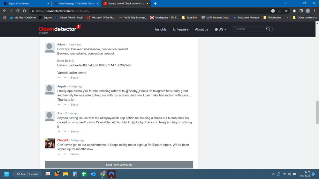
Task: Open the US region dropdown
Action: point(221,29)
